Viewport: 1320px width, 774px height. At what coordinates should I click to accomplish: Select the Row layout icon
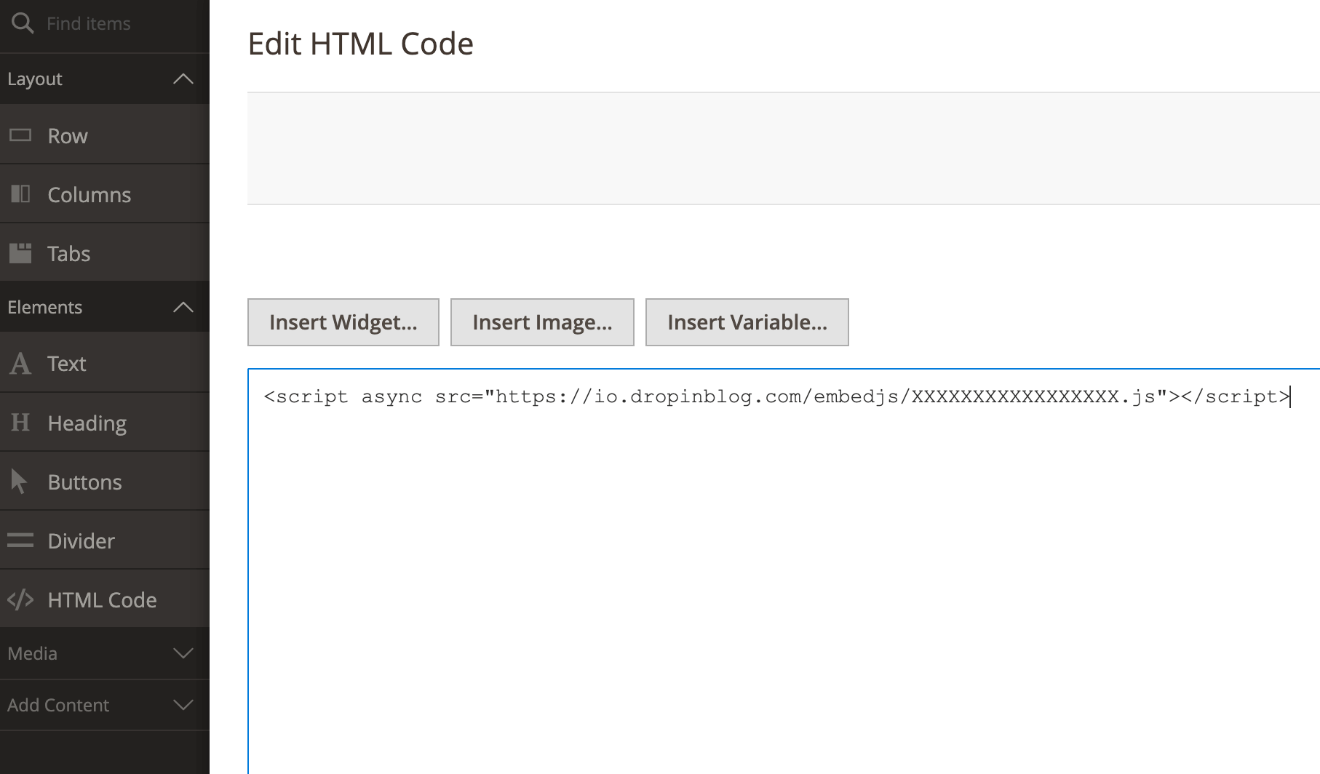tap(21, 135)
